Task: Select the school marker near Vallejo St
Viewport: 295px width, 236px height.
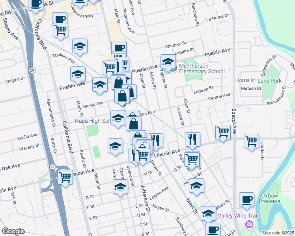Action: 208,214
